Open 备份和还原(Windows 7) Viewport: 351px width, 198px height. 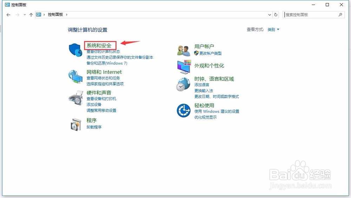107,63
